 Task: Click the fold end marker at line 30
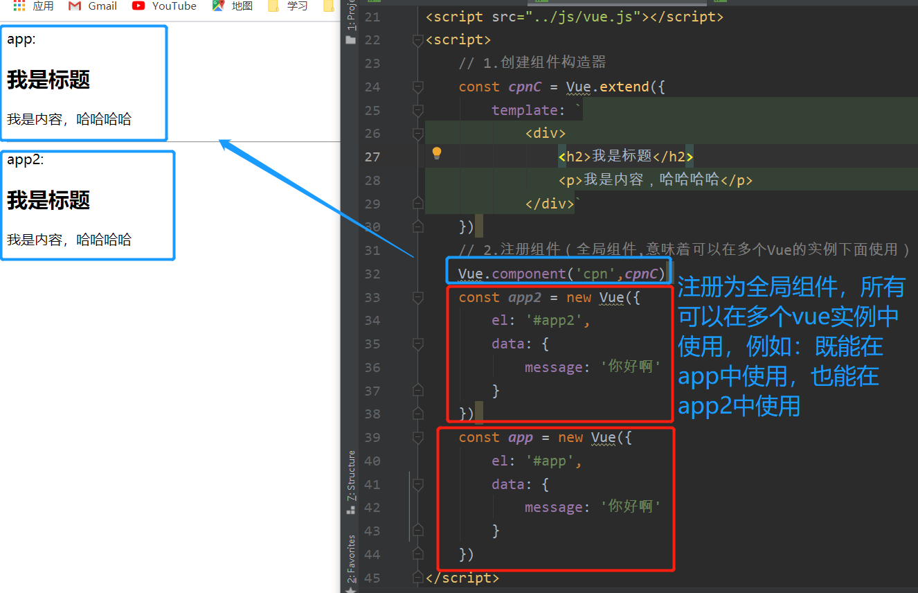click(417, 227)
